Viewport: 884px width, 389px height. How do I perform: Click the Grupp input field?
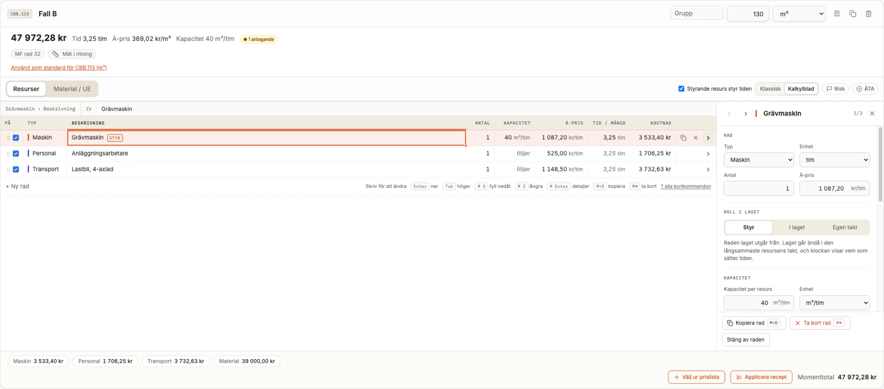[697, 13]
